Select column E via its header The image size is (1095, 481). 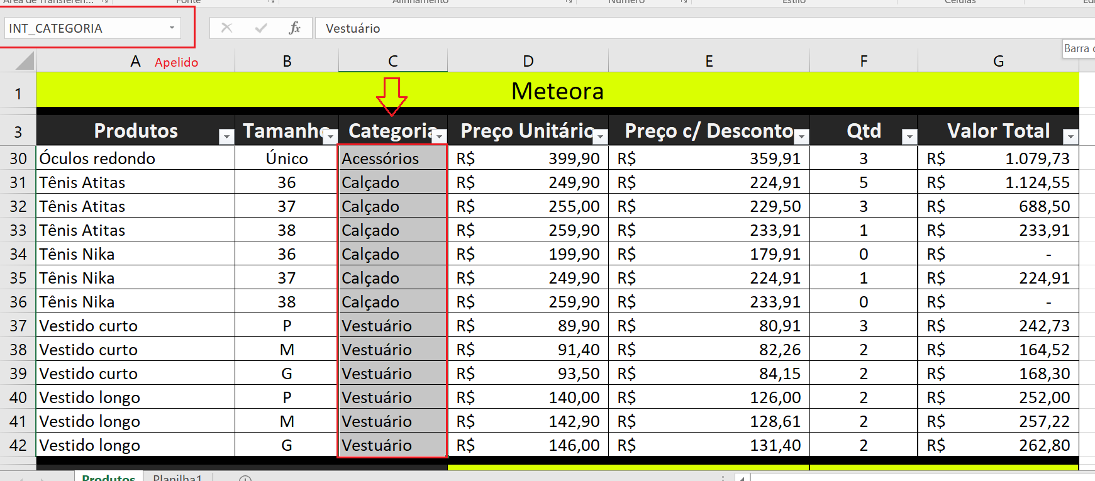coord(709,61)
